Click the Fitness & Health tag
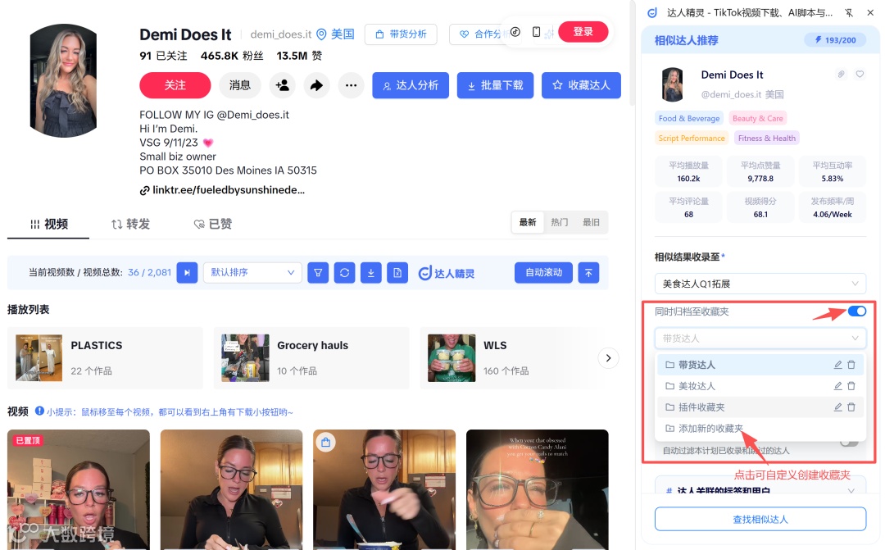This screenshot has height=550, width=885. click(766, 139)
